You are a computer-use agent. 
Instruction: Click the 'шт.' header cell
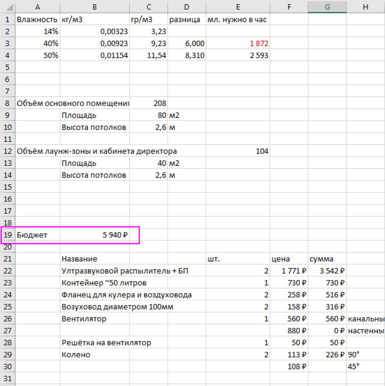pyautogui.click(x=238, y=259)
